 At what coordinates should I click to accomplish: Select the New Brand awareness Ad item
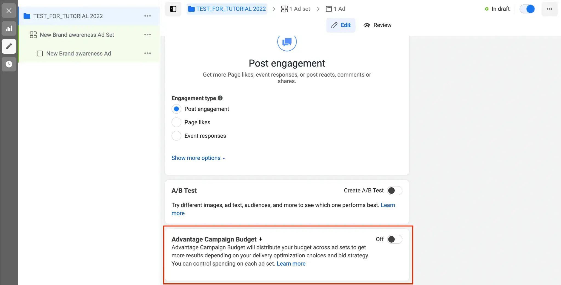[x=78, y=53]
